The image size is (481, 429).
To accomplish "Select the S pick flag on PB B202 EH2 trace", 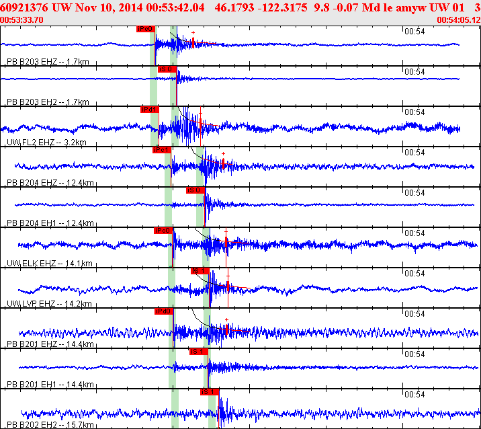I will click(x=209, y=391).
